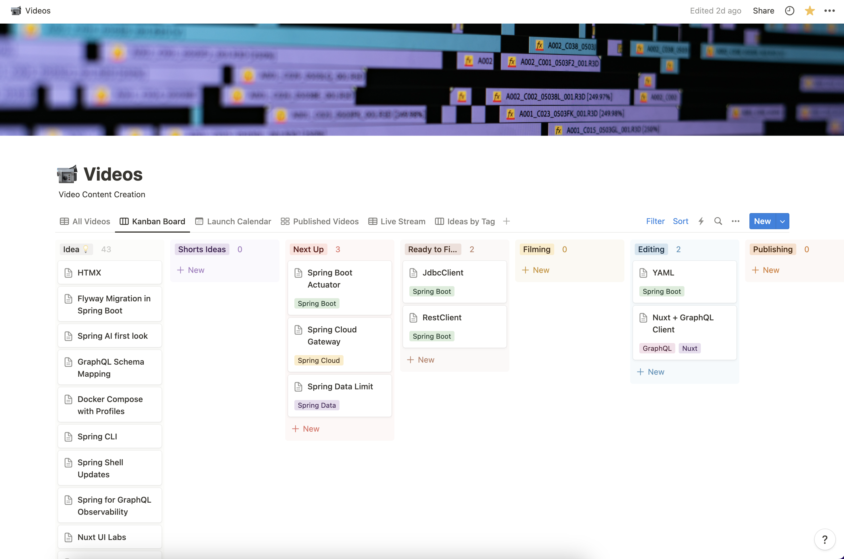Click the Kanban Board view icon
Image resolution: width=844 pixels, height=559 pixels.
click(124, 221)
